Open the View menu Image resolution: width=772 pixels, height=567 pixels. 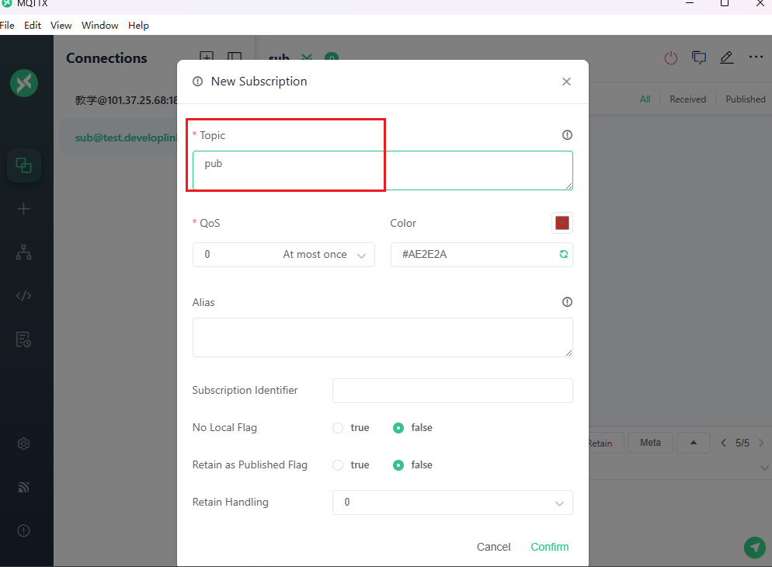click(x=61, y=26)
